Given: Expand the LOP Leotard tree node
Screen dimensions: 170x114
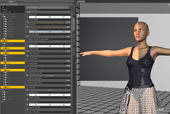Looking at the screenshot, I should 1,102.
